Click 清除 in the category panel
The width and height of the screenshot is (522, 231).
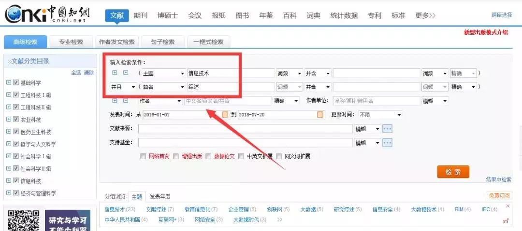(88, 72)
